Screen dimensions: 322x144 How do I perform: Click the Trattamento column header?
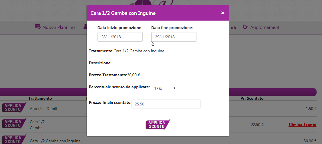(40, 99)
